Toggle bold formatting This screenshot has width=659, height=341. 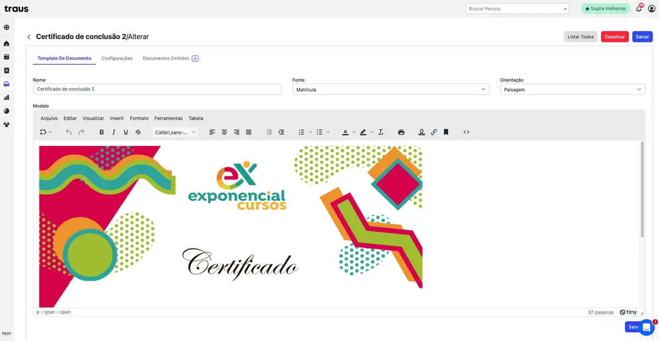102,132
